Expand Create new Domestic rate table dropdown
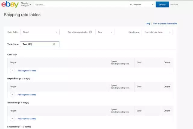This screenshot has height=129, width=193. [157, 32]
